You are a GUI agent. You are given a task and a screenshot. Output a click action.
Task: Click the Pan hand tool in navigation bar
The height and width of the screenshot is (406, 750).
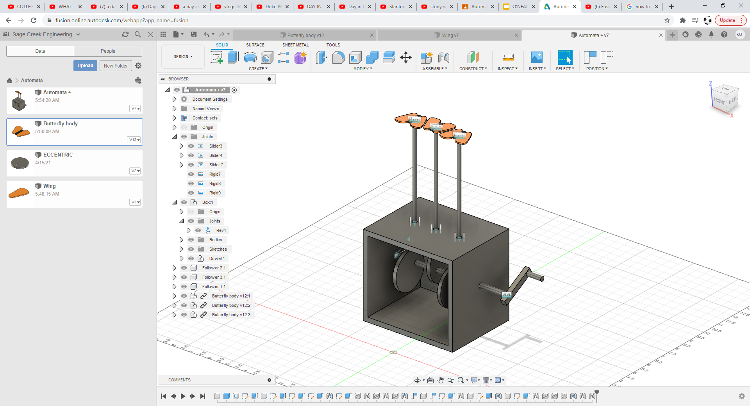coord(441,380)
